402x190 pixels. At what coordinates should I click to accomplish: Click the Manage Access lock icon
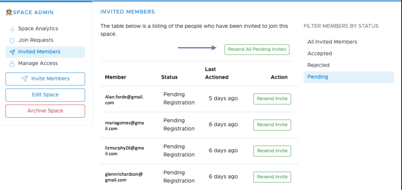tap(12, 64)
